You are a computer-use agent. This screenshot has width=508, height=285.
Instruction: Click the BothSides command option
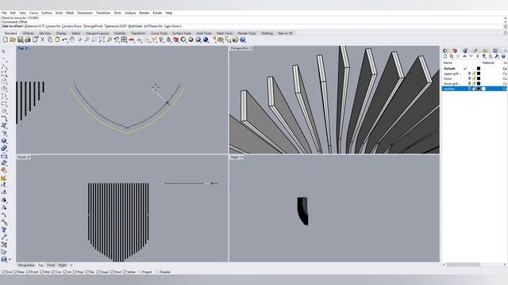136,26
